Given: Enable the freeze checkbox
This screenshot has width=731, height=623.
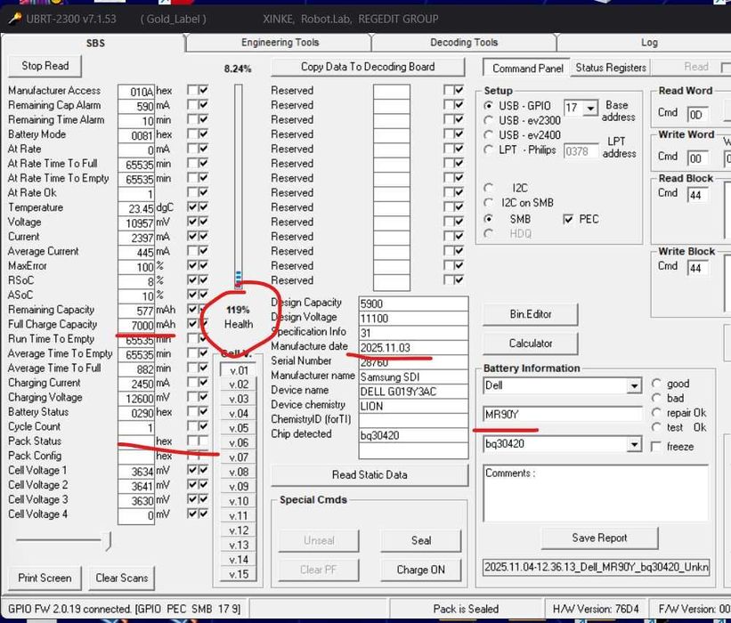Looking at the screenshot, I should (656, 447).
